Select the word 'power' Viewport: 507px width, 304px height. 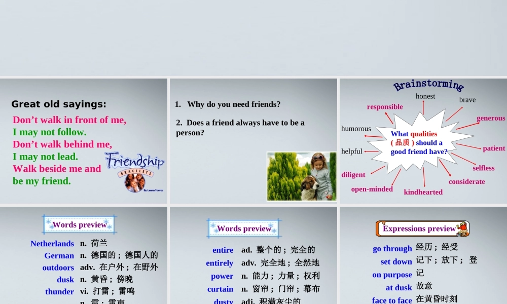[x=222, y=276]
